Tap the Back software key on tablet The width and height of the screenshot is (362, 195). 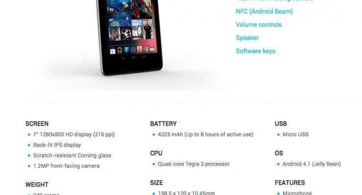coord(123,58)
